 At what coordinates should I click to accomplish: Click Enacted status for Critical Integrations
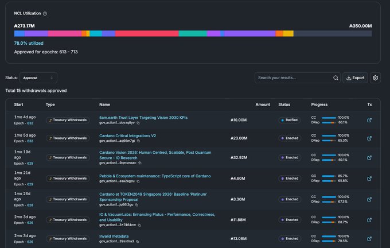tap(290, 138)
